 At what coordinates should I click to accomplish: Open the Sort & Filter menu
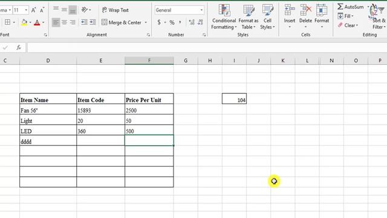[x=379, y=17]
